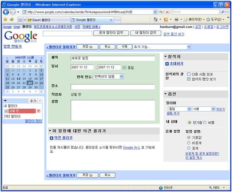This screenshot has height=192, width=232.
Task: Click the search magnifier icon next to Naver box
Action: click(223, 12)
